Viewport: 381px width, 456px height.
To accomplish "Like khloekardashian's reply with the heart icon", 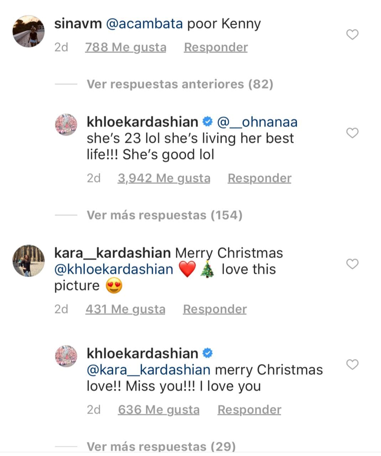I will pyautogui.click(x=352, y=133).
